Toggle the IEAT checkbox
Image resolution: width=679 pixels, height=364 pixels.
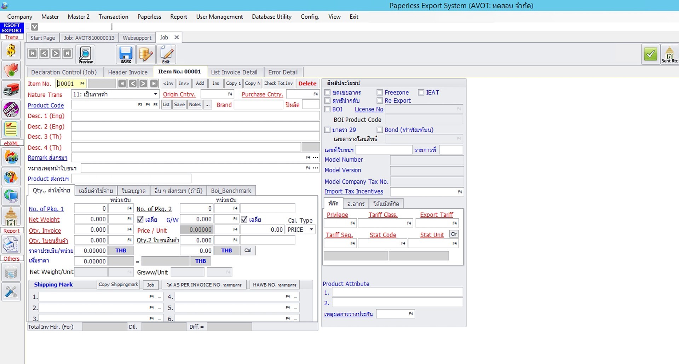point(421,92)
